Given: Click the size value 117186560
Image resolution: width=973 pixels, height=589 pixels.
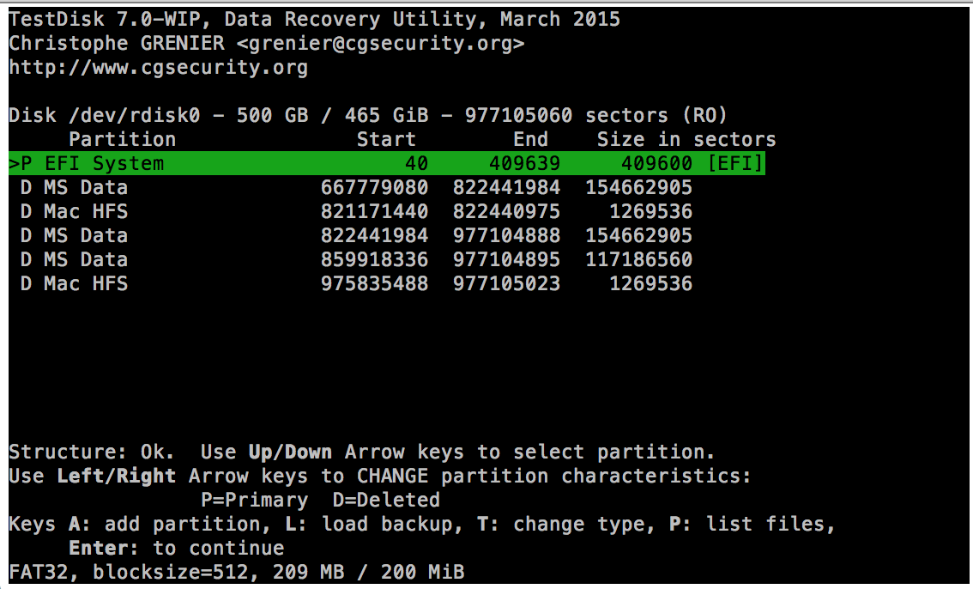Looking at the screenshot, I should [x=638, y=259].
